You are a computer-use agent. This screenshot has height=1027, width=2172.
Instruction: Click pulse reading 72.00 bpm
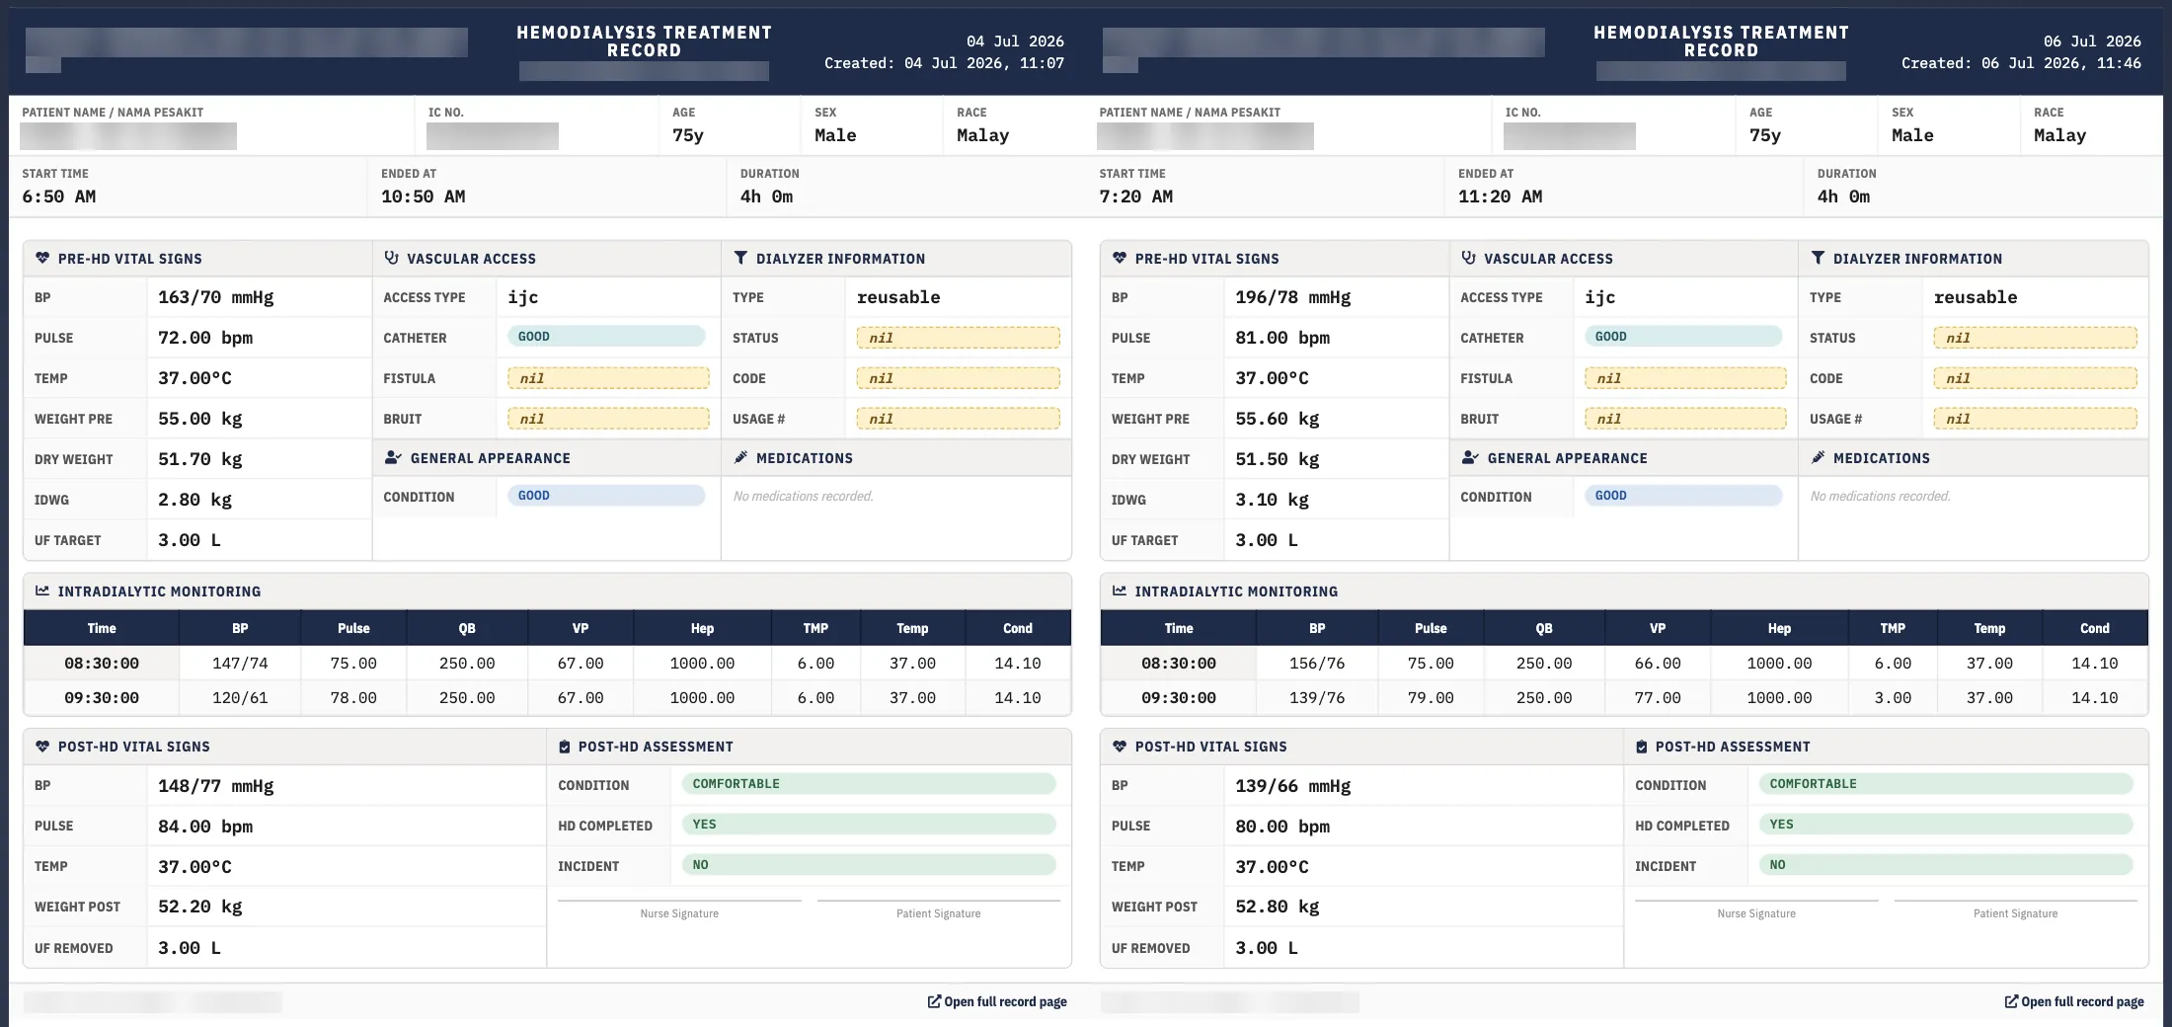point(205,338)
